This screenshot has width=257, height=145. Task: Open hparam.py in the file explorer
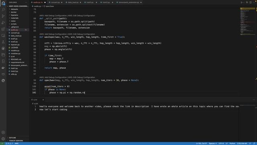18,45
